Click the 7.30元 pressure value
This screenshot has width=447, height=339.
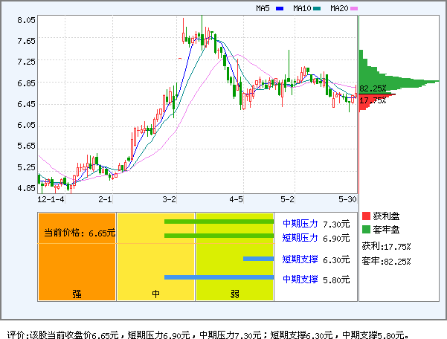(x=336, y=225)
